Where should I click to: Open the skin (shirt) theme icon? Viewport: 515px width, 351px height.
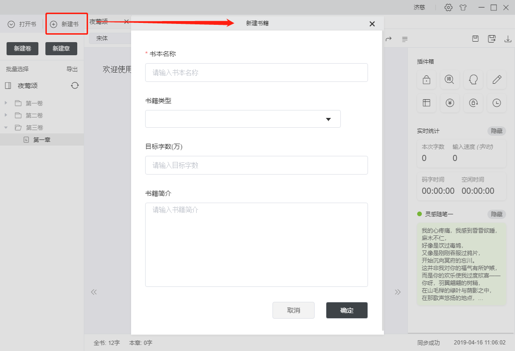coord(463,7)
